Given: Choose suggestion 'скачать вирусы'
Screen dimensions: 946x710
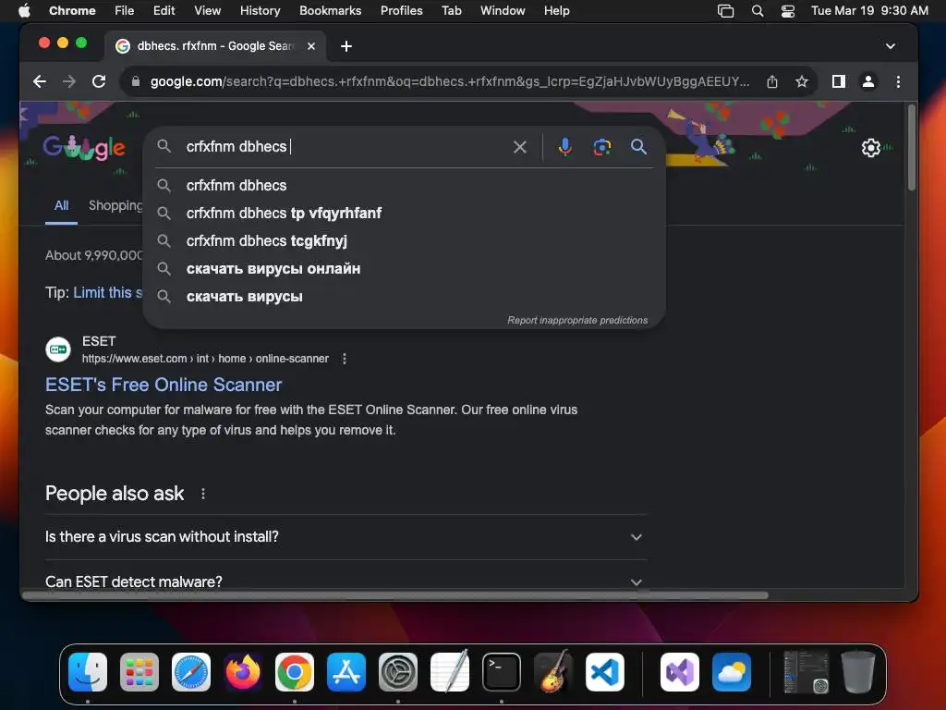Looking at the screenshot, I should tap(405, 297).
